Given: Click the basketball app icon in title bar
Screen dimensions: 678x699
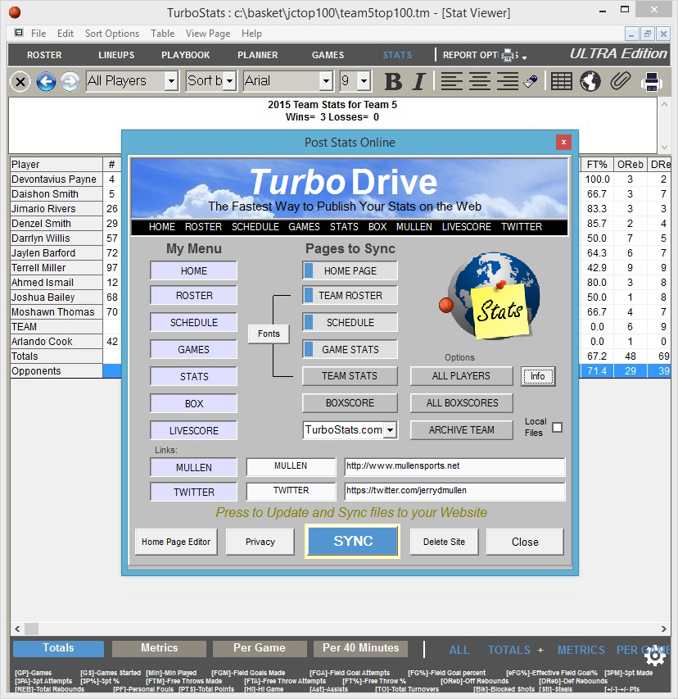Looking at the screenshot, I should (15, 12).
